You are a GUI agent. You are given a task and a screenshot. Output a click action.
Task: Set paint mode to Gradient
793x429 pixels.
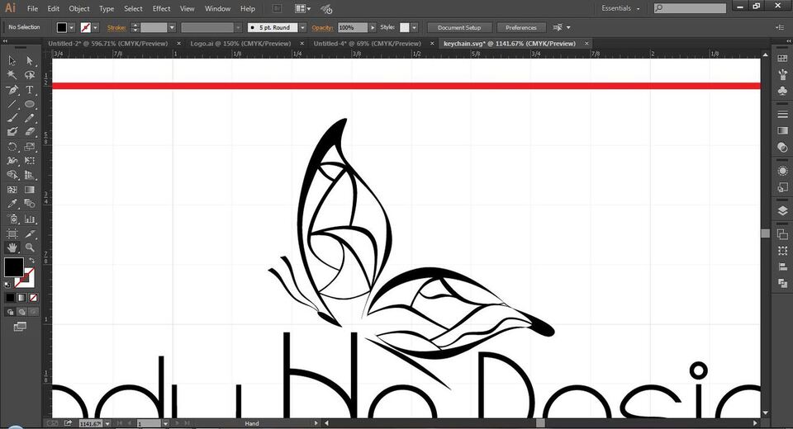pyautogui.click(x=21, y=298)
